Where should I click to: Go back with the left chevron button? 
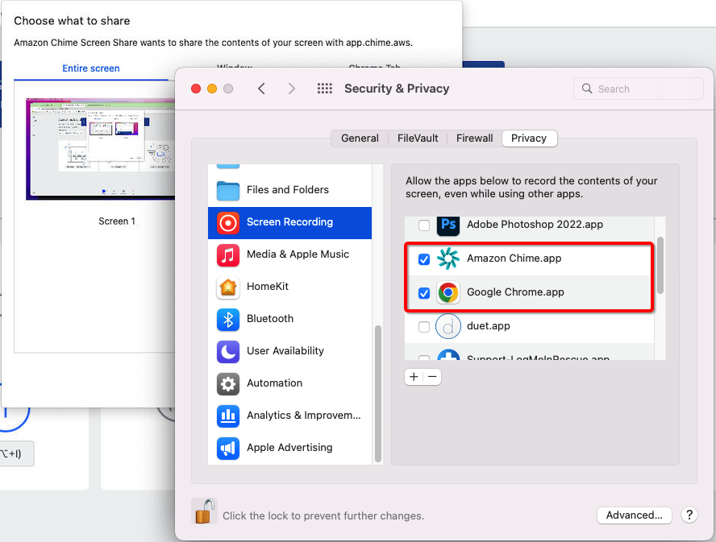[x=261, y=89]
